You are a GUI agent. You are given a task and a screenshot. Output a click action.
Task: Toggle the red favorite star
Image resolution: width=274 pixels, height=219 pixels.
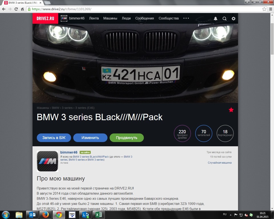coord(231,110)
